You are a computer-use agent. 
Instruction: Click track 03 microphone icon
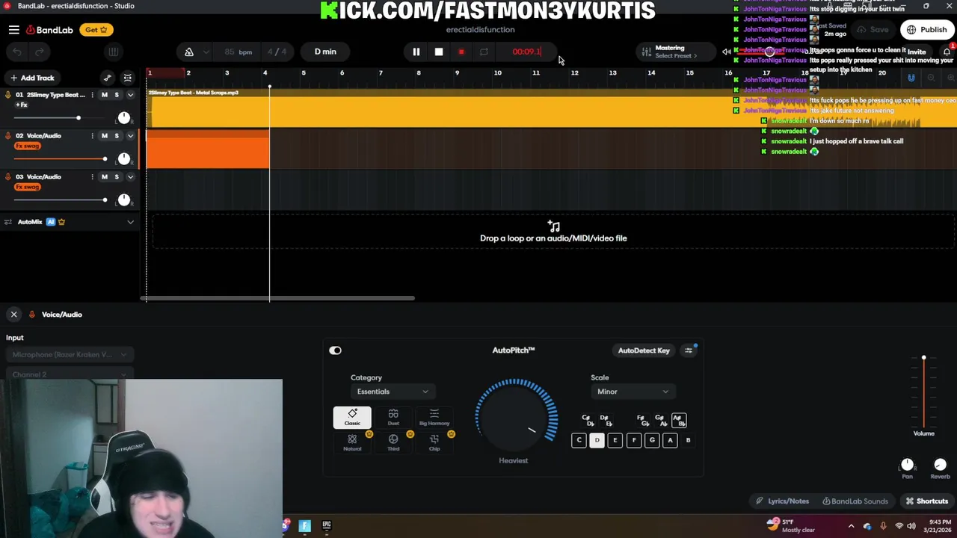pos(8,177)
